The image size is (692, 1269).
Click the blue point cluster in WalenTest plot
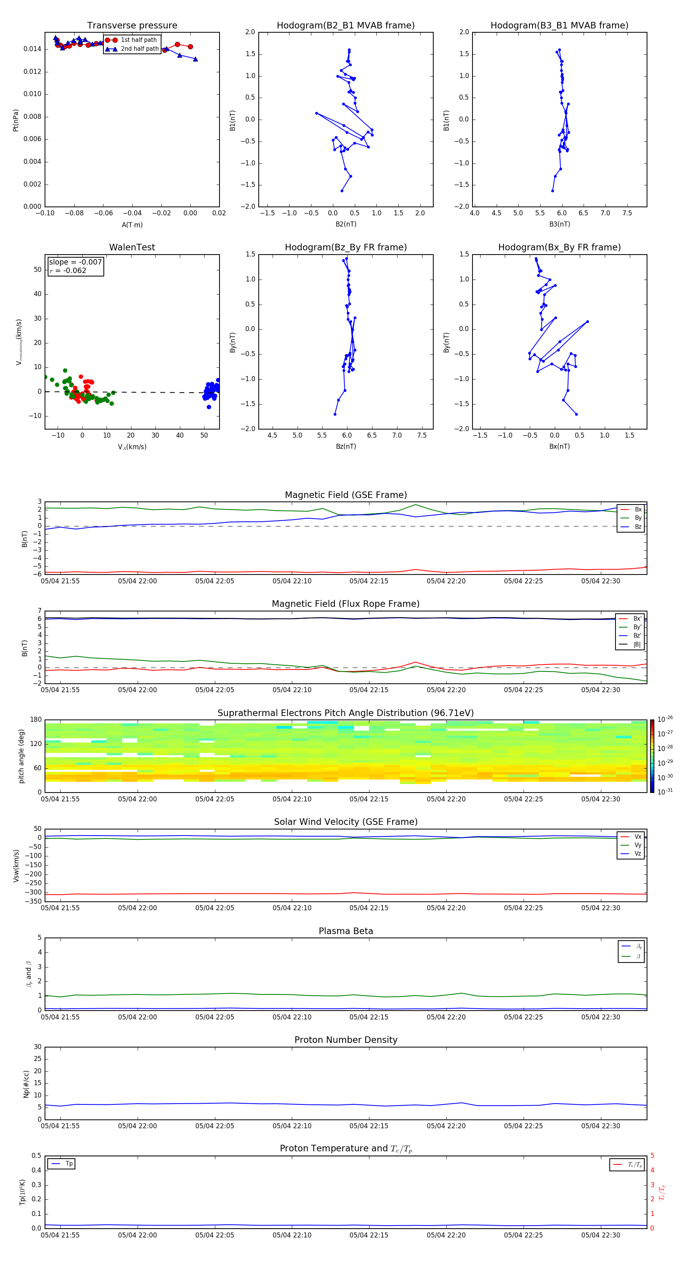(211, 391)
